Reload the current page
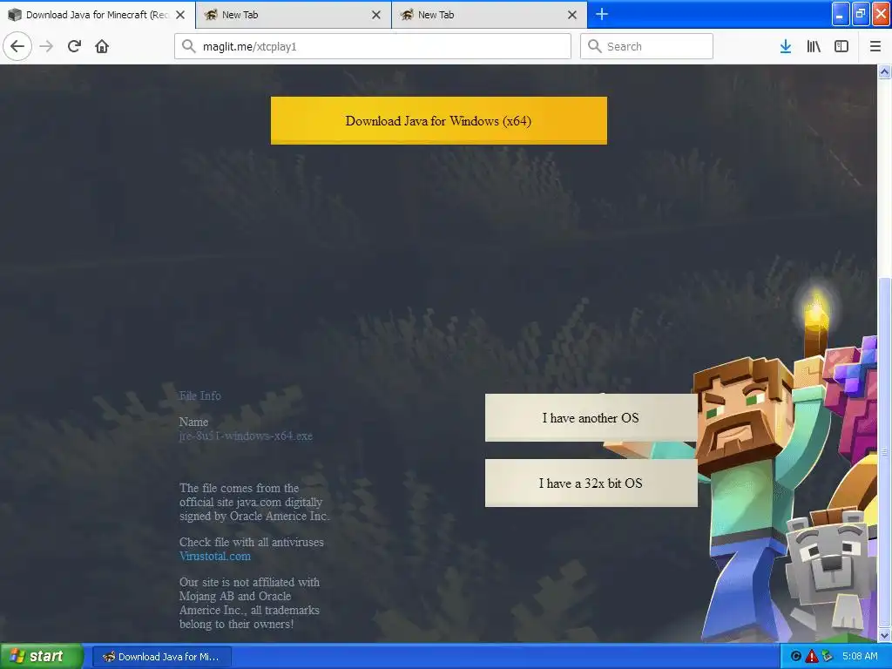 74,46
